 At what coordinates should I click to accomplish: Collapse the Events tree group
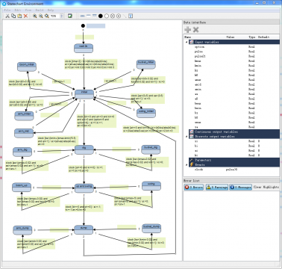(187, 164)
